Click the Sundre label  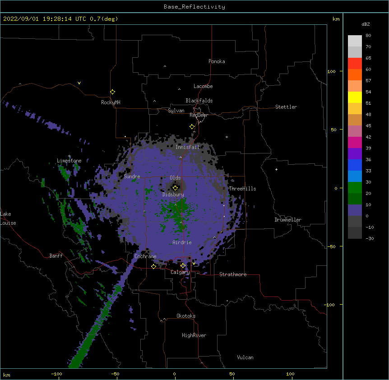click(x=132, y=176)
